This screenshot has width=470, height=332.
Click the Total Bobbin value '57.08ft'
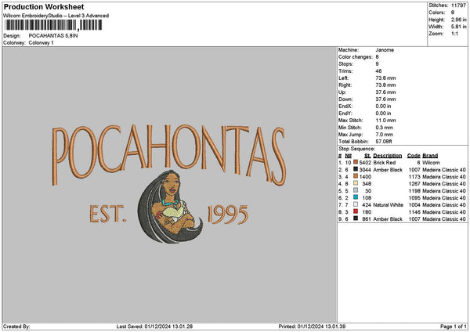pyautogui.click(x=384, y=142)
